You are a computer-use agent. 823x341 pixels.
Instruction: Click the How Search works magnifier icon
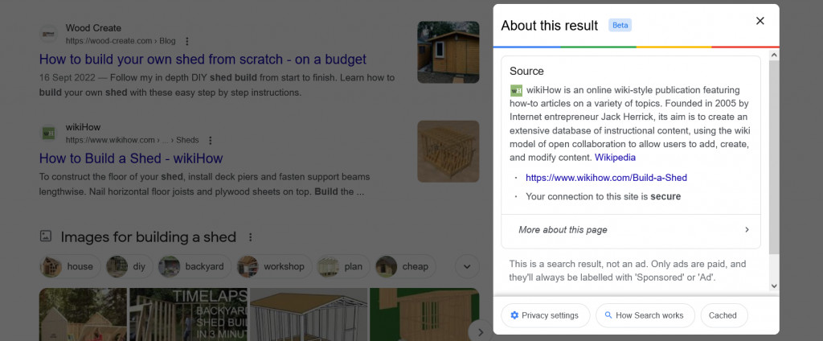click(608, 315)
